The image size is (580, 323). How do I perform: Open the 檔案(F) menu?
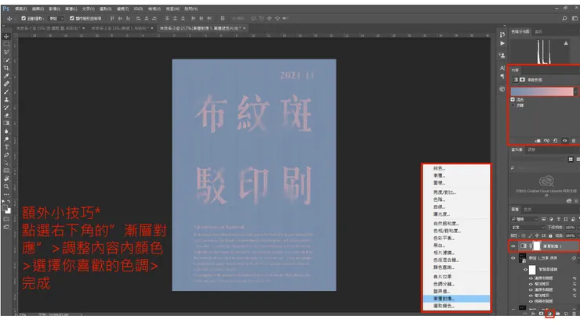pos(20,9)
